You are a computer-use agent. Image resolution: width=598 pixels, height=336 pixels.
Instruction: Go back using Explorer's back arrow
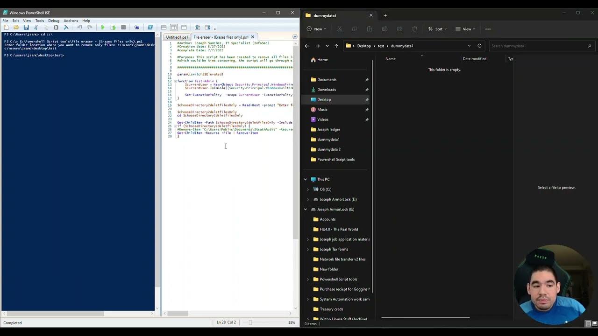[x=306, y=46]
